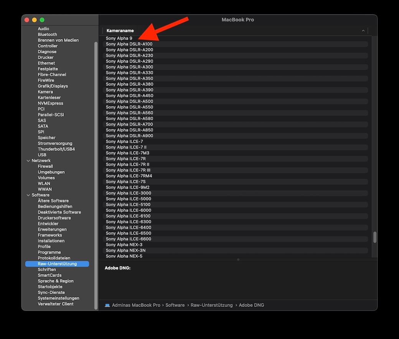
Task: Select Sony Alpha DSLR-A350 row
Action: pos(235,79)
